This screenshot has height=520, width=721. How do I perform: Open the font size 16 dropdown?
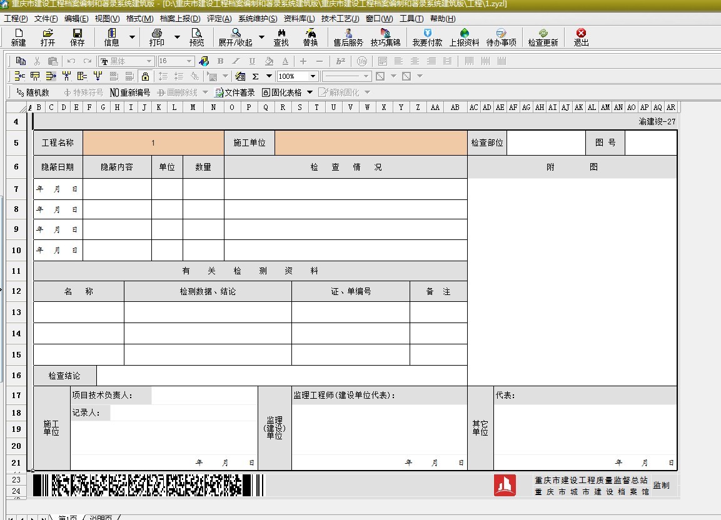click(x=188, y=61)
